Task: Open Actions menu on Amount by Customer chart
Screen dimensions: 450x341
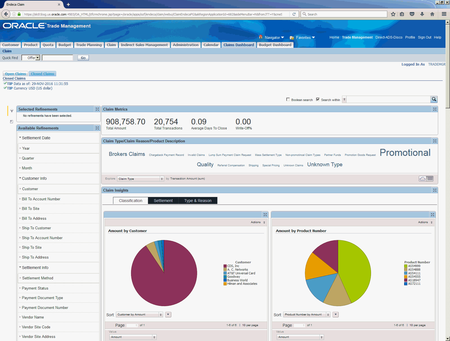Action: 258,222
